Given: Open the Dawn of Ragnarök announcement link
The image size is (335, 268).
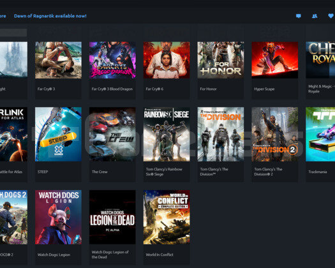Looking at the screenshot, I should click(50, 16).
